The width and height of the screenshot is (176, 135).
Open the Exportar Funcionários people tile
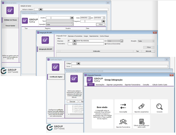(123, 122)
